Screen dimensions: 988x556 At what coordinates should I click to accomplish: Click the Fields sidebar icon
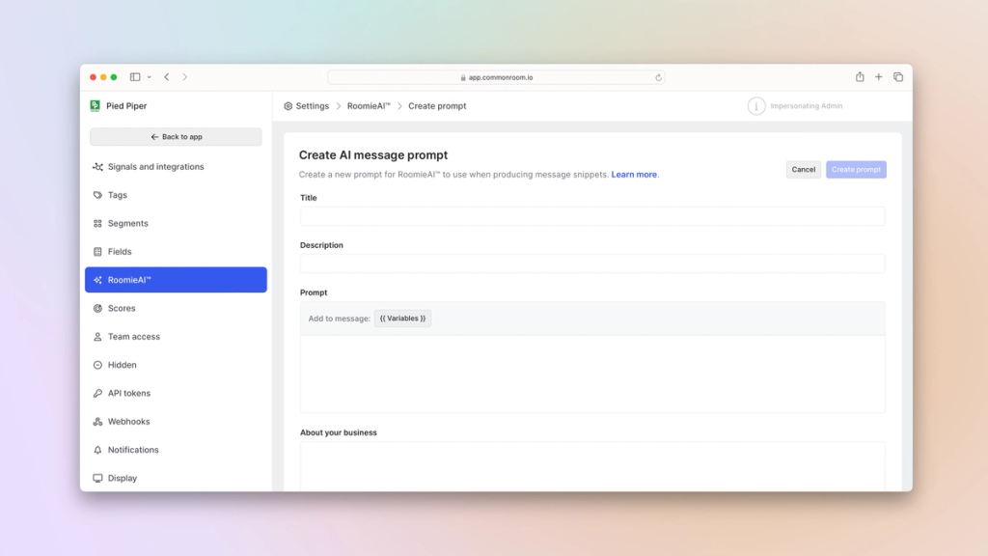pyautogui.click(x=97, y=252)
